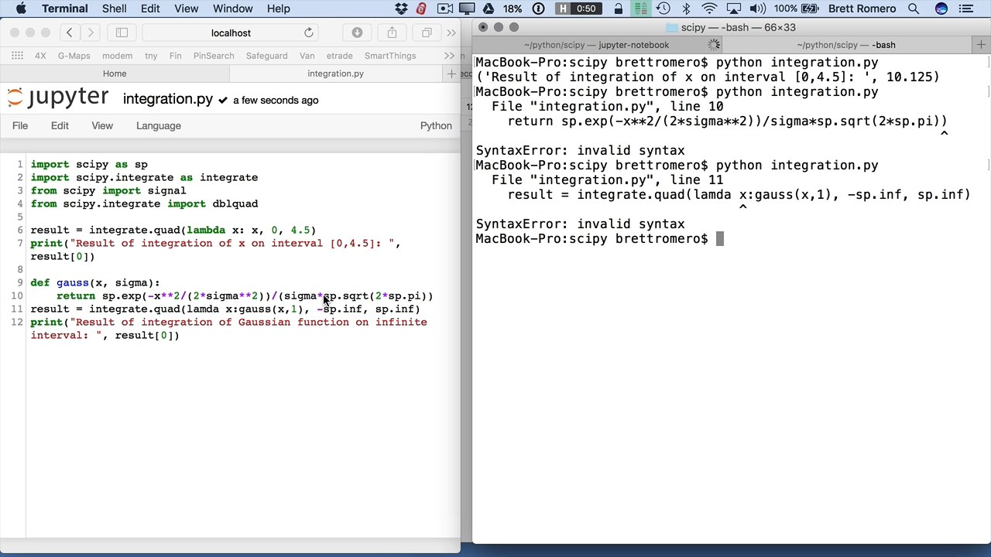Viewport: 991px width, 557px height.
Task: Add a new Safari tab
Action: (451, 73)
